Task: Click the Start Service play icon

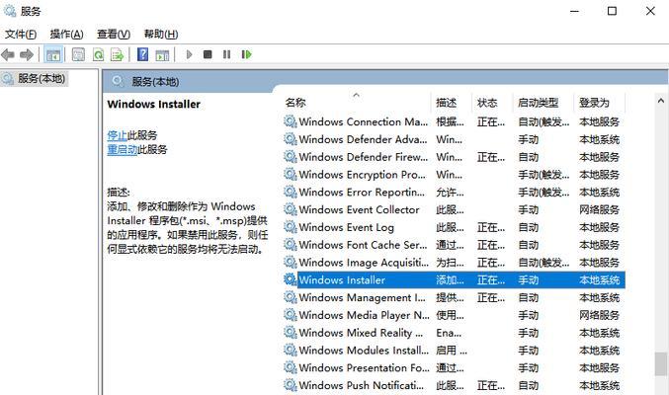Action: pos(189,54)
